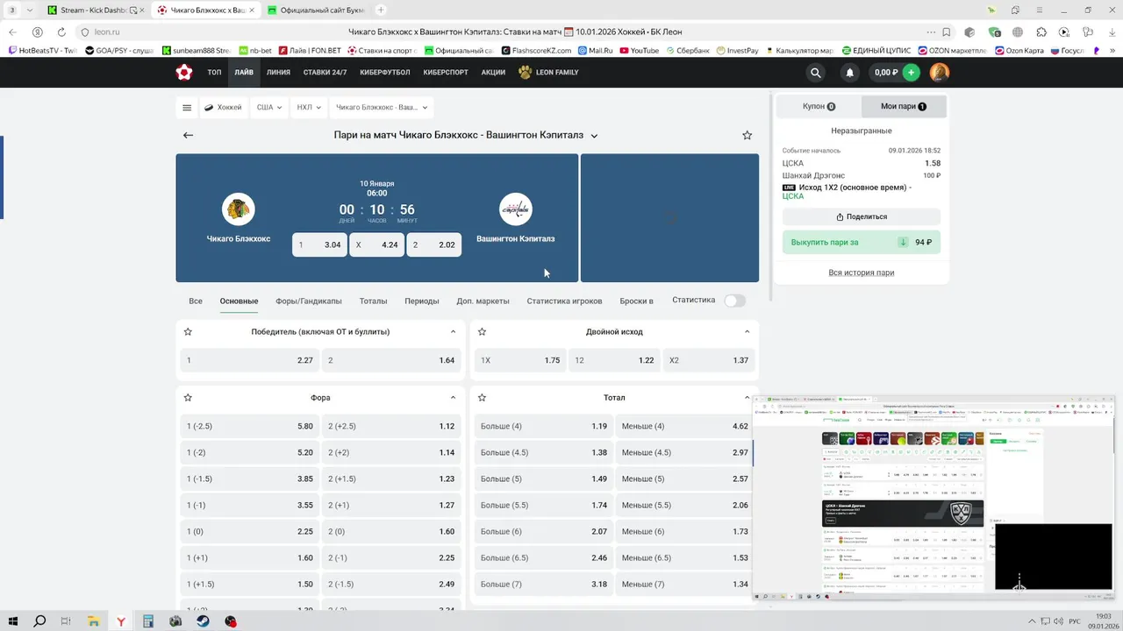This screenshot has width=1123, height=631.
Task: Open КИБЕРСПОРТ navigation item
Action: coord(446,73)
